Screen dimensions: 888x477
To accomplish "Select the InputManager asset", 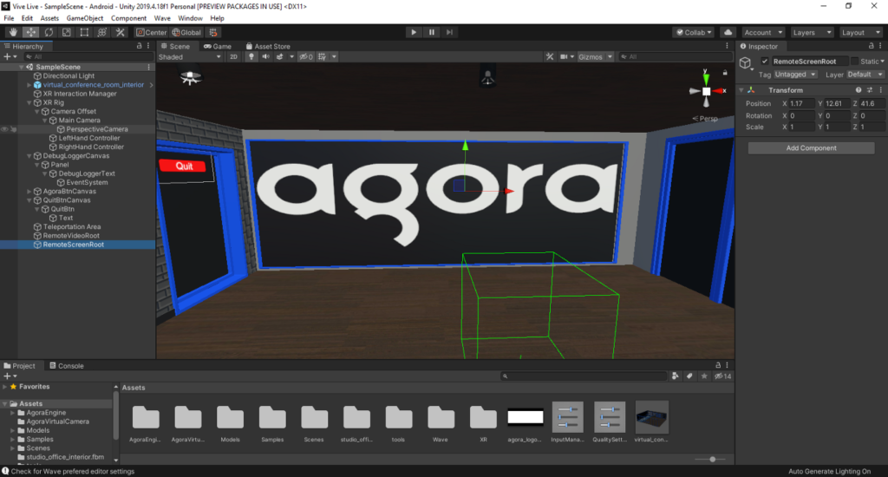I will 567,422.
